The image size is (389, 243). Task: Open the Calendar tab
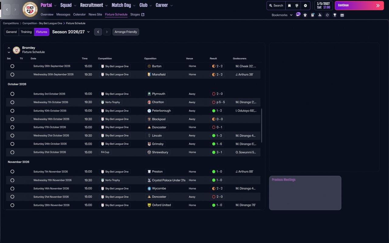(x=79, y=15)
